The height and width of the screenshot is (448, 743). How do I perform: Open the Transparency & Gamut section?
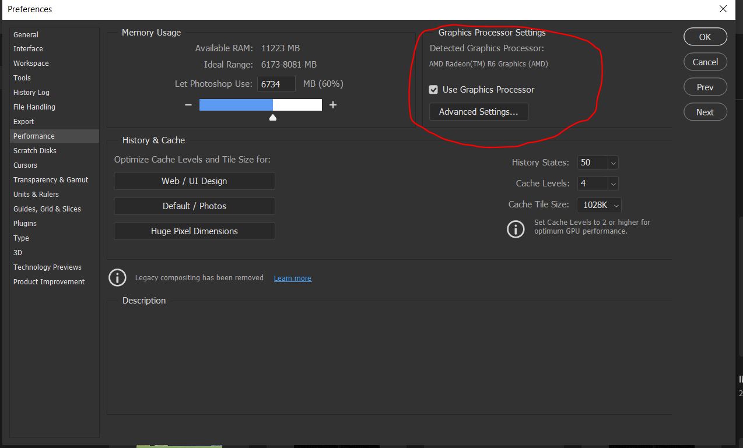51,179
